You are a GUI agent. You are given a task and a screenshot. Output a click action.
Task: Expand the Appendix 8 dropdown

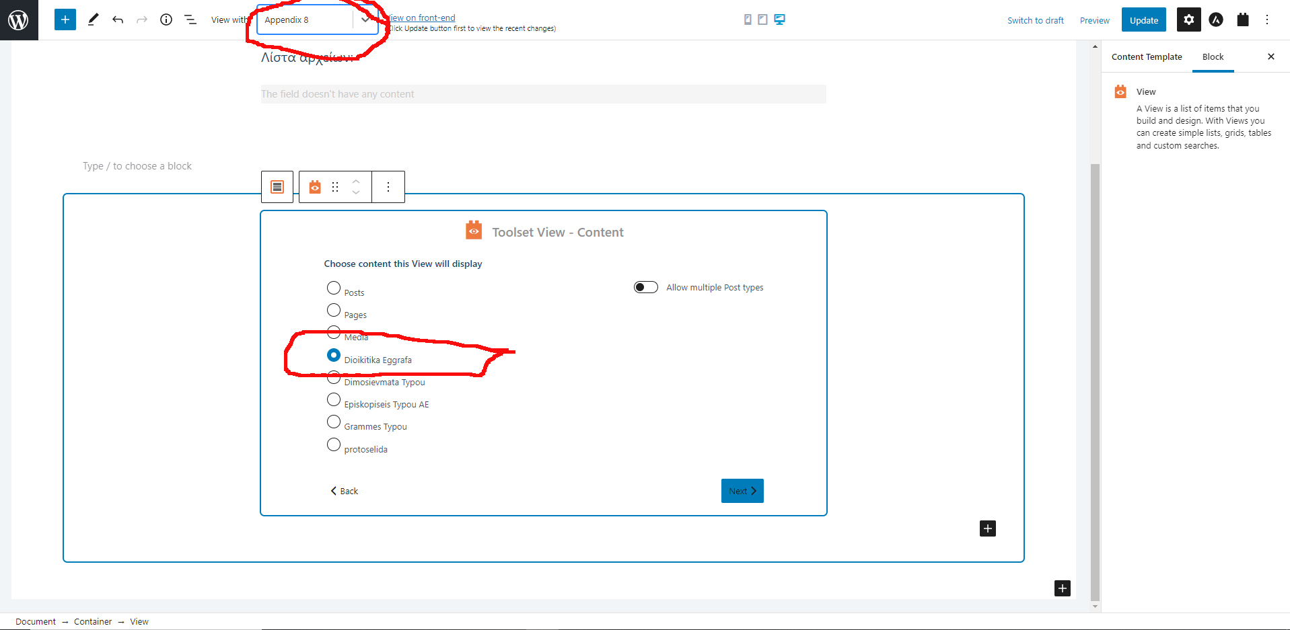pyautogui.click(x=365, y=19)
